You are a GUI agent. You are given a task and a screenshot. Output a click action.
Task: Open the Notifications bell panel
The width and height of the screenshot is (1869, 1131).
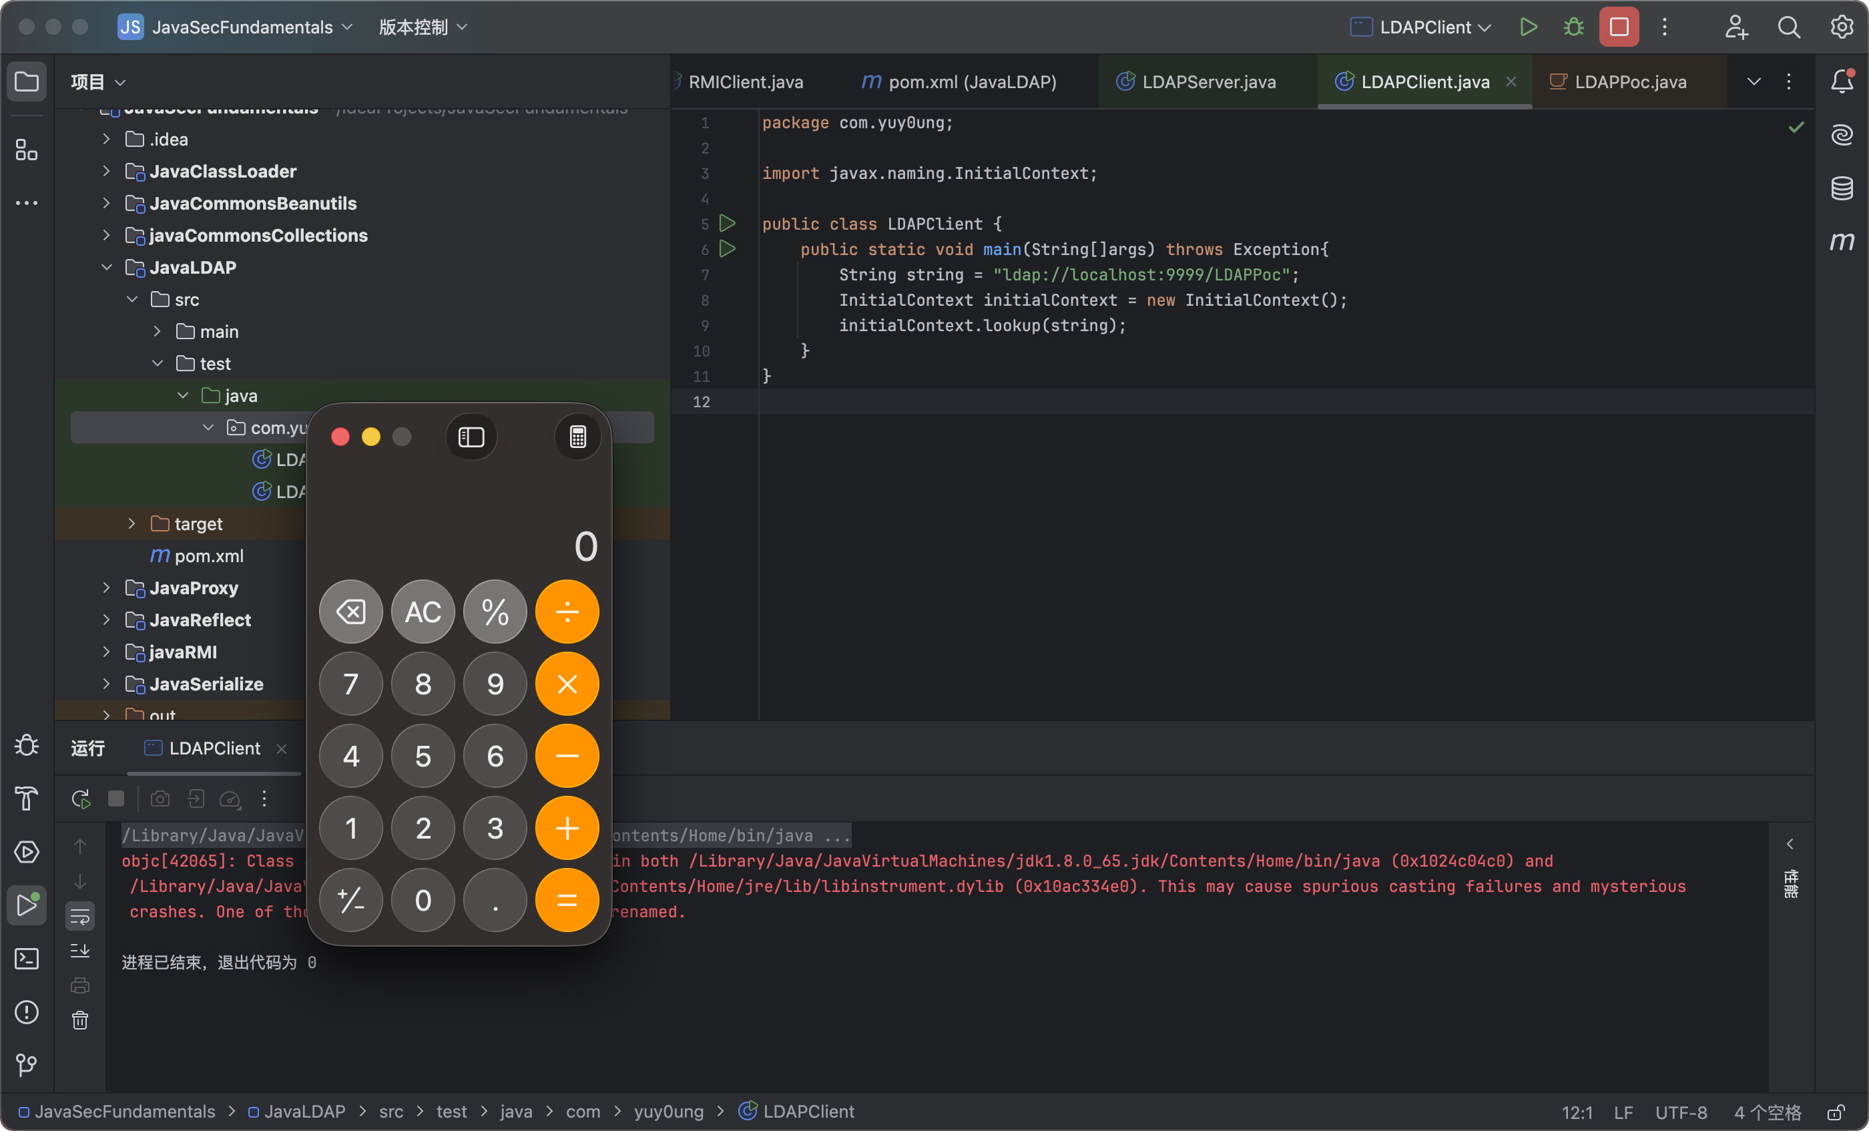1842,81
